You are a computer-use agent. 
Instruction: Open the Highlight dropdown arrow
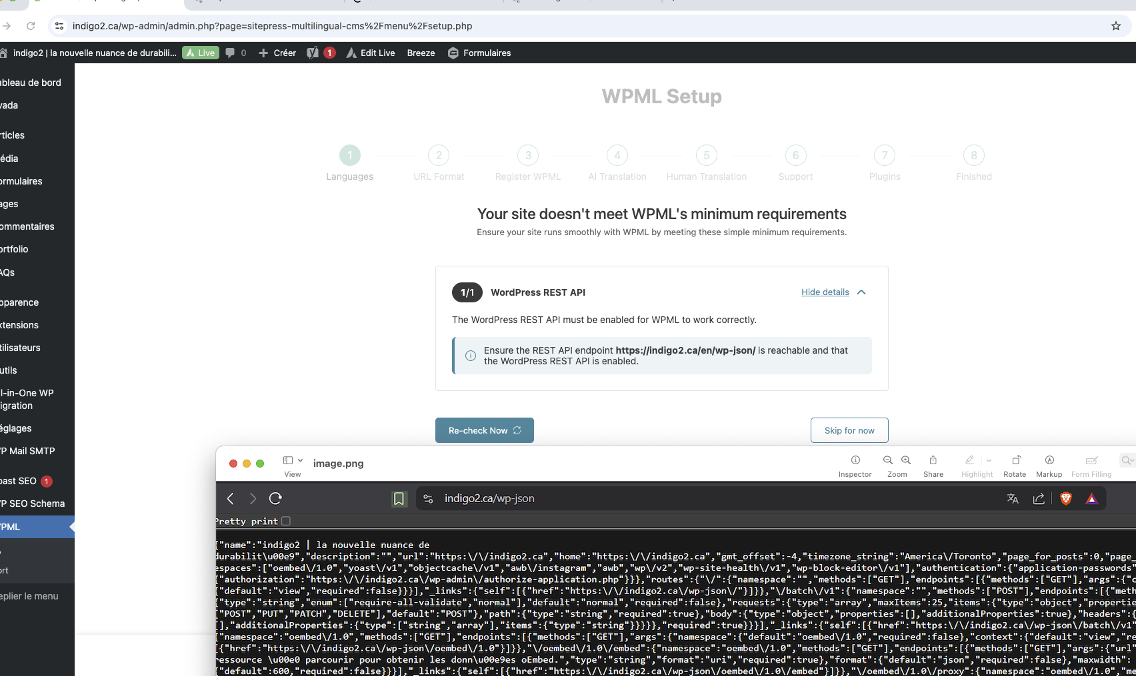[x=989, y=460]
